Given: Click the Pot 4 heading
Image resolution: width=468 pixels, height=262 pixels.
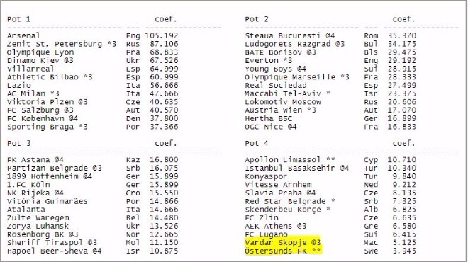Looking at the screenshot, I should click(x=257, y=143).
